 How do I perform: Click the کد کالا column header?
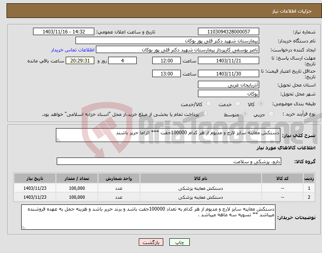[282, 178]
